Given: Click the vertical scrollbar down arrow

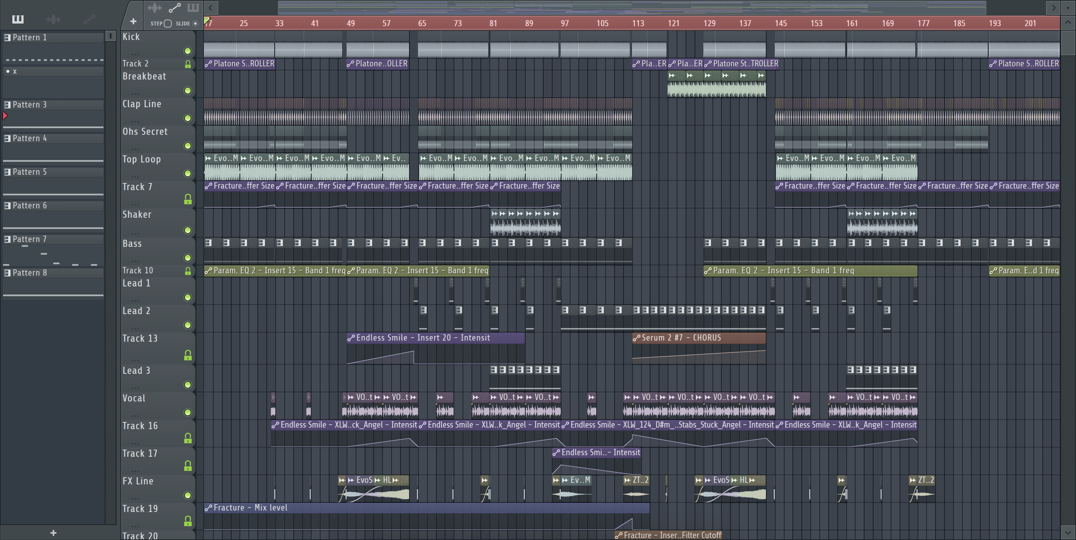Looking at the screenshot, I should click(x=1068, y=533).
